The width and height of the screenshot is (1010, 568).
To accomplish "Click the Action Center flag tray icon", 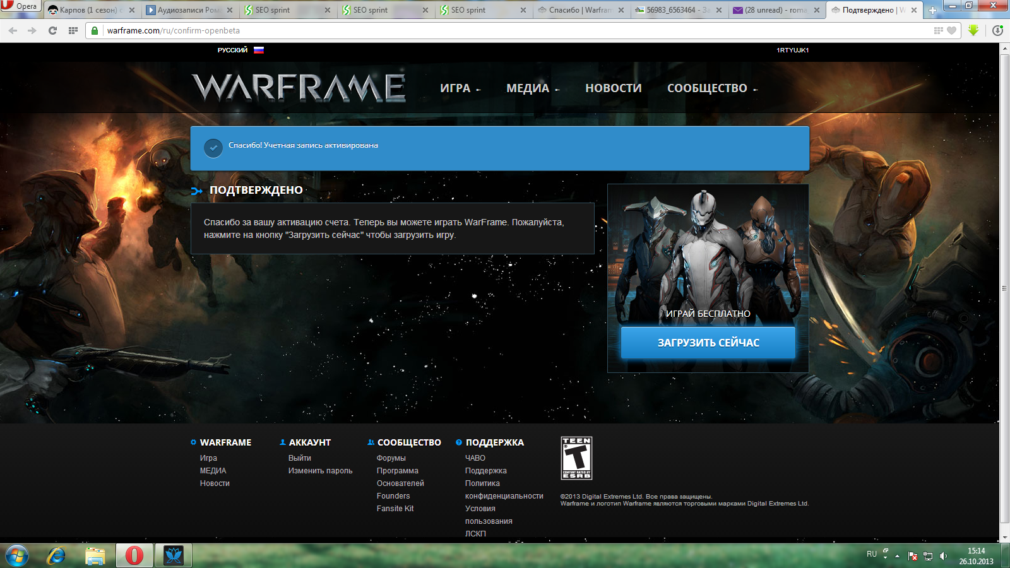I will pos(913,556).
